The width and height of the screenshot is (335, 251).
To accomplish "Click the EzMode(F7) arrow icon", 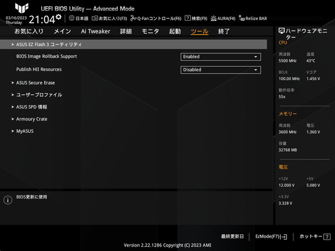I will point(284,236).
